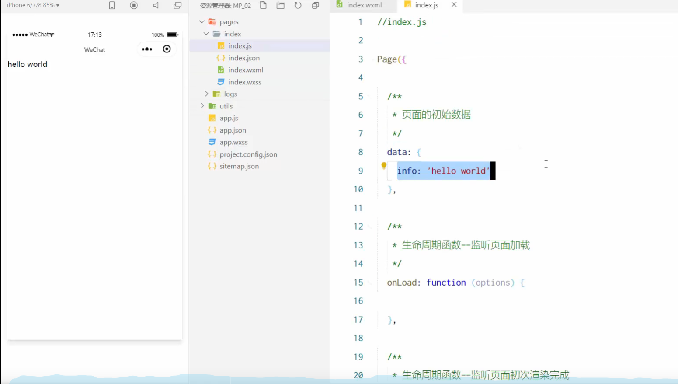Click the logs folder icon
Screen dimensions: 678x384
(216, 94)
